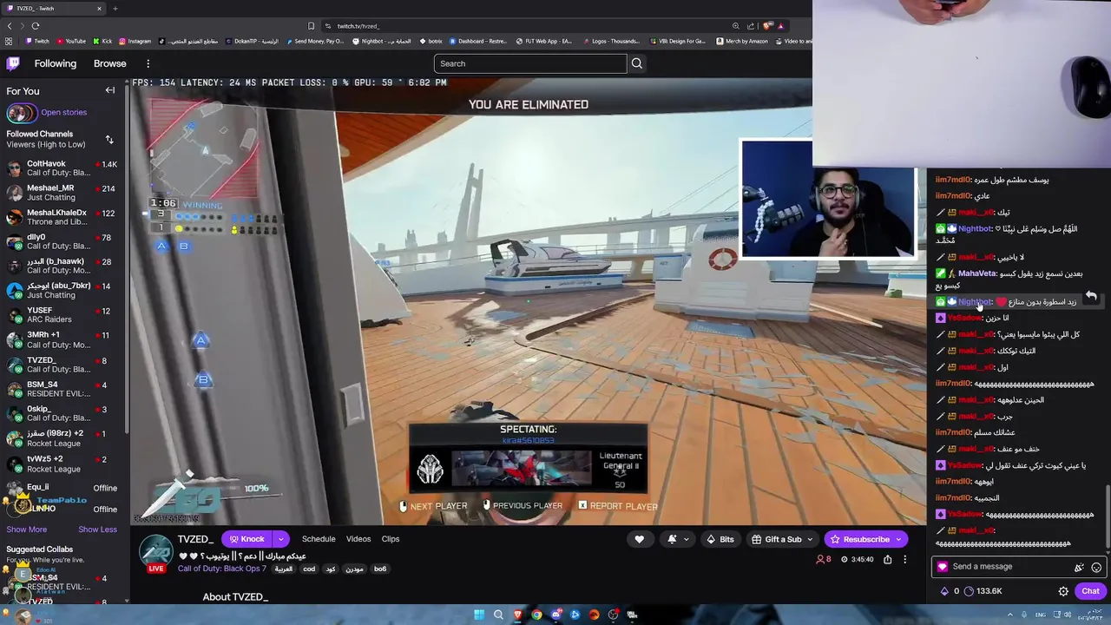Open the Nightbot bookmark
Screen dimensions: 1111x625
[x=382, y=41]
